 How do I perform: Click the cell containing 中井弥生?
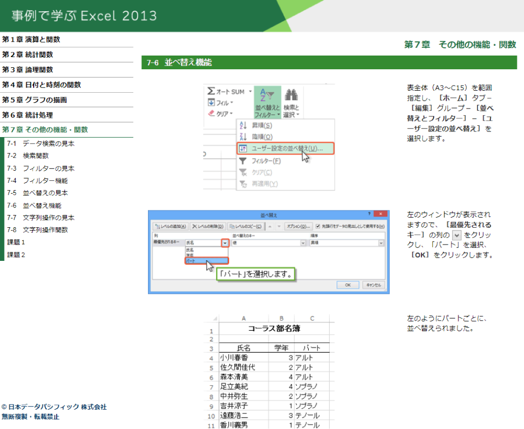point(243,396)
